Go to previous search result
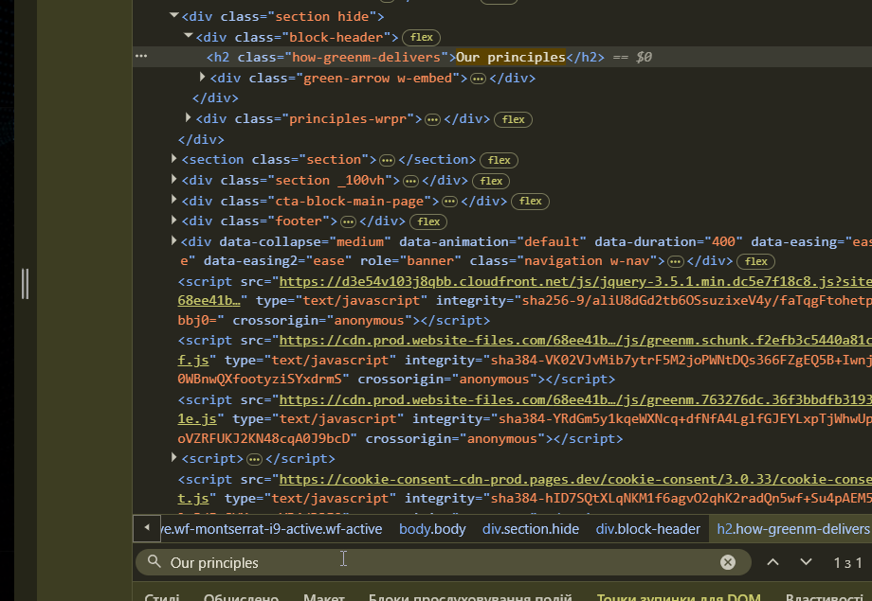This screenshot has width=872, height=601. click(x=772, y=562)
